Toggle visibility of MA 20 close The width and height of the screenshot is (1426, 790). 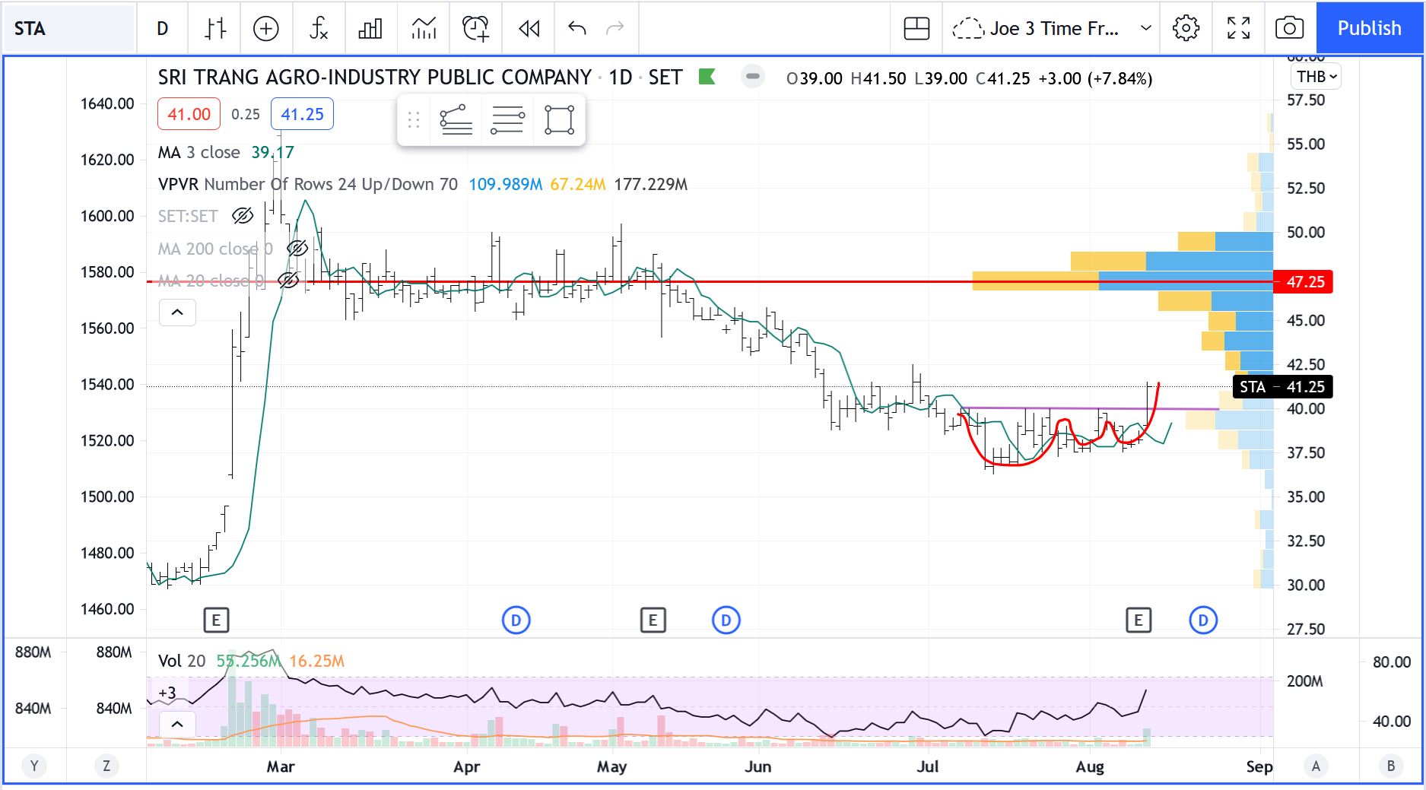click(288, 281)
